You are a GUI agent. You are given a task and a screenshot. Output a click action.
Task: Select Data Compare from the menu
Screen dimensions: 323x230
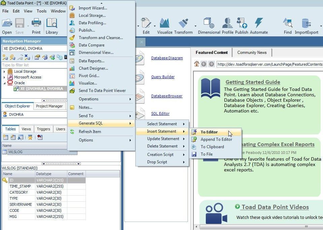pos(101,45)
